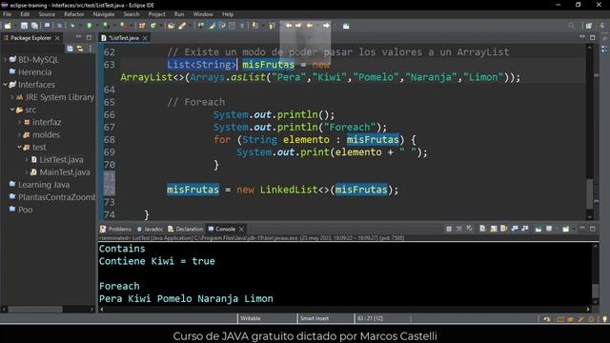Click the Terminate console icon
The width and height of the screenshot is (610, 343).
pyautogui.click(x=449, y=229)
